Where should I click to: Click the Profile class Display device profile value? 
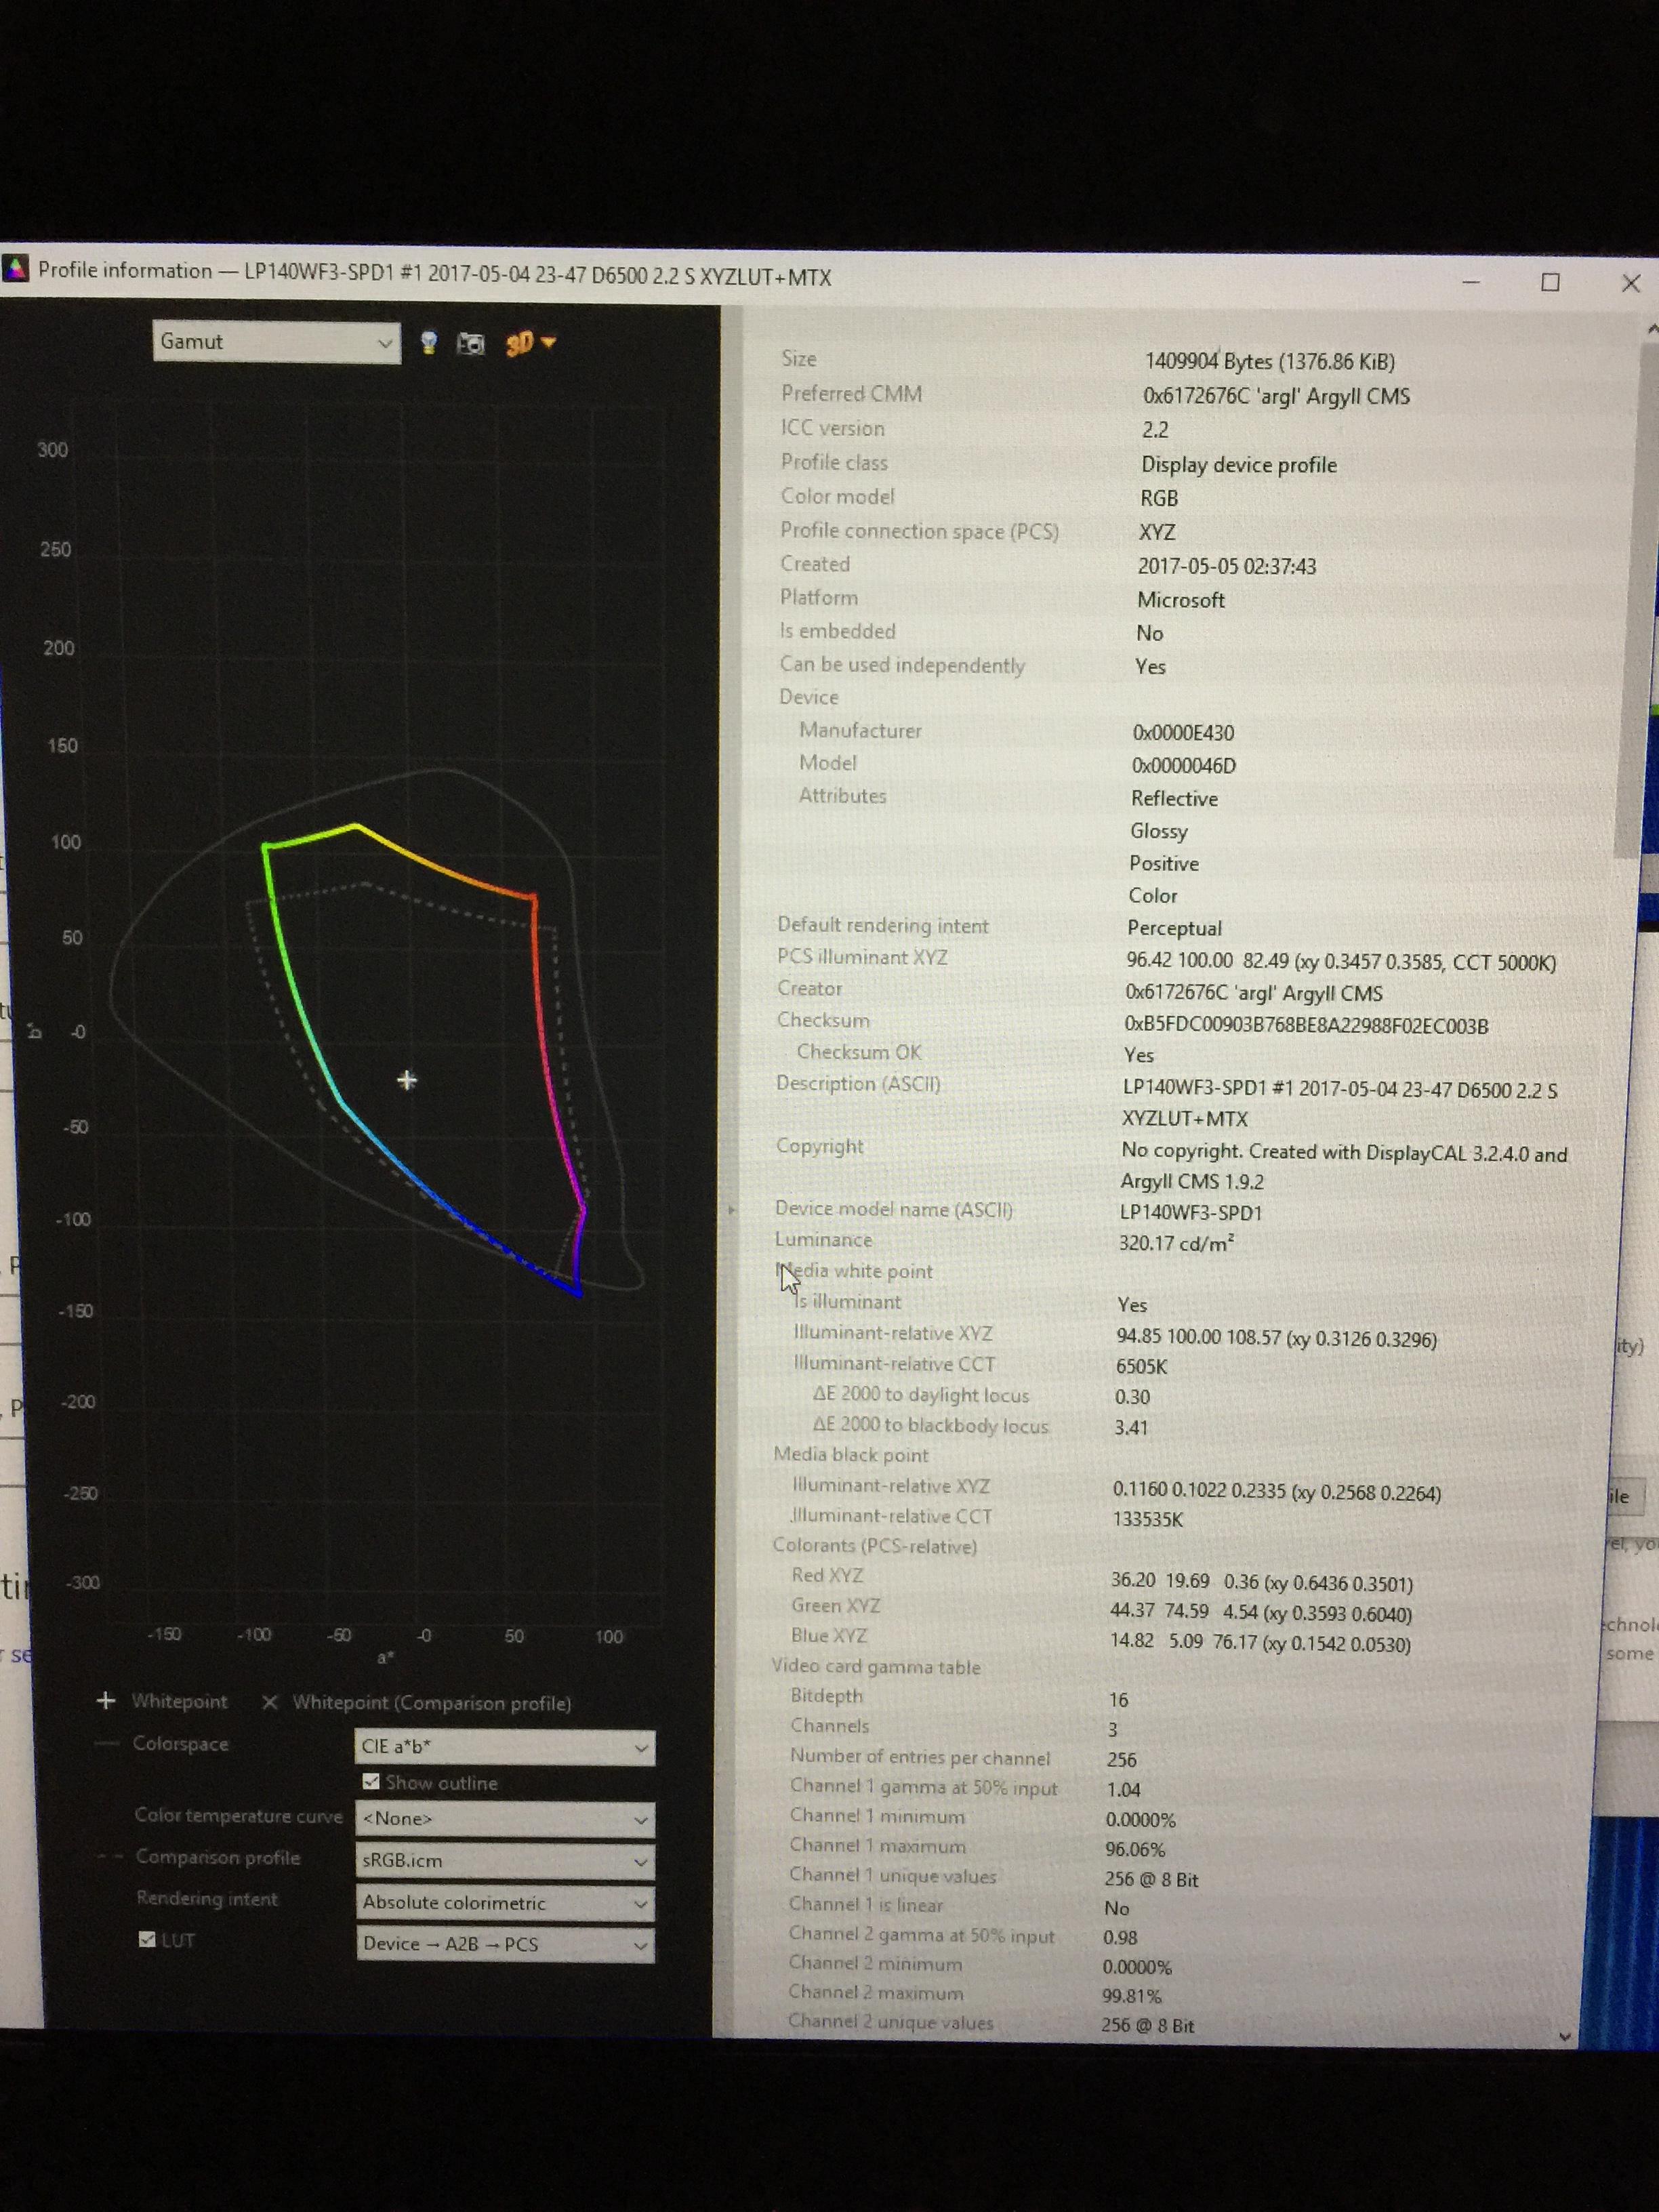(1239, 465)
